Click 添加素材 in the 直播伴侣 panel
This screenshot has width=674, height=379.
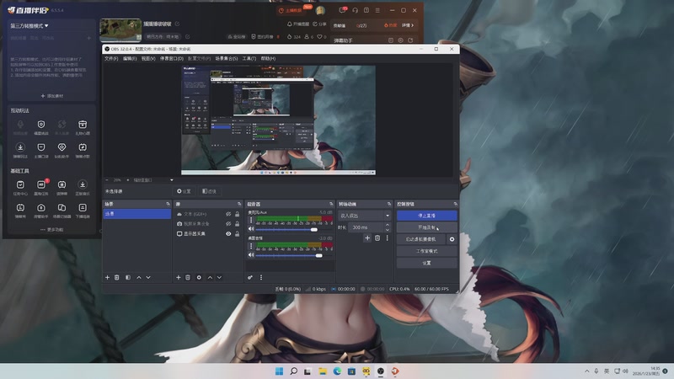(x=52, y=96)
